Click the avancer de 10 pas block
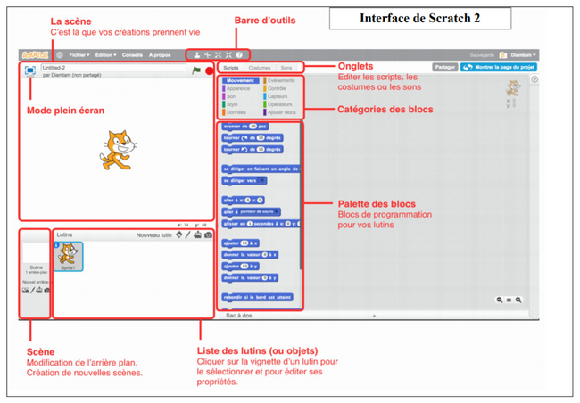Viewport: 580px width, 403px height. point(244,127)
